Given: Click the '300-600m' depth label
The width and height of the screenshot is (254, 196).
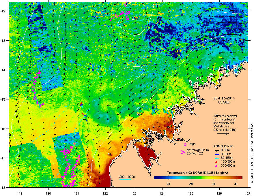Looking at the screenshot, I should pos(228,165).
